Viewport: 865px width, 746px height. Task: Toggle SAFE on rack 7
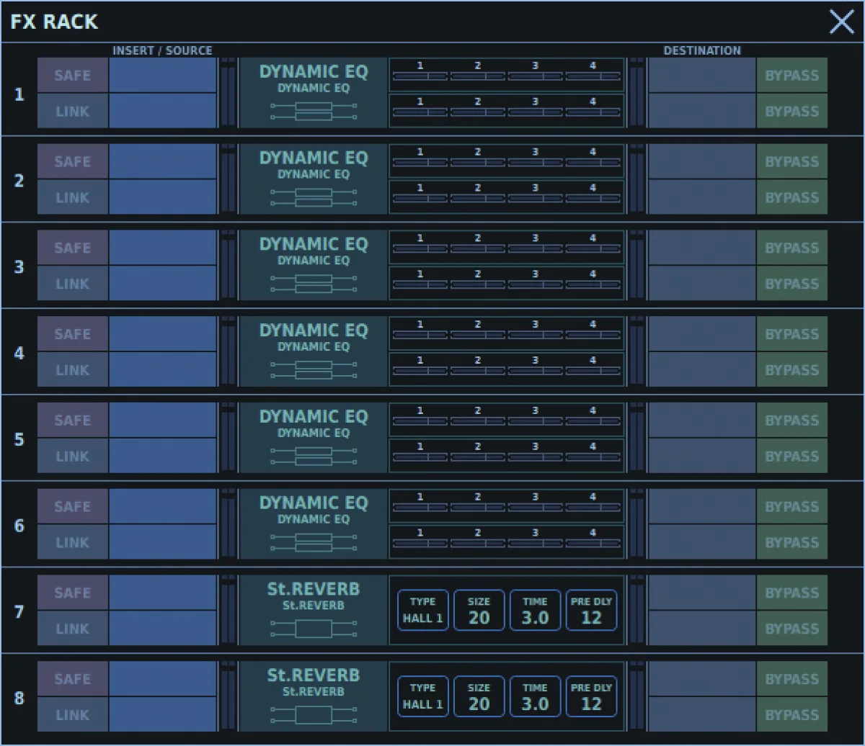click(73, 593)
